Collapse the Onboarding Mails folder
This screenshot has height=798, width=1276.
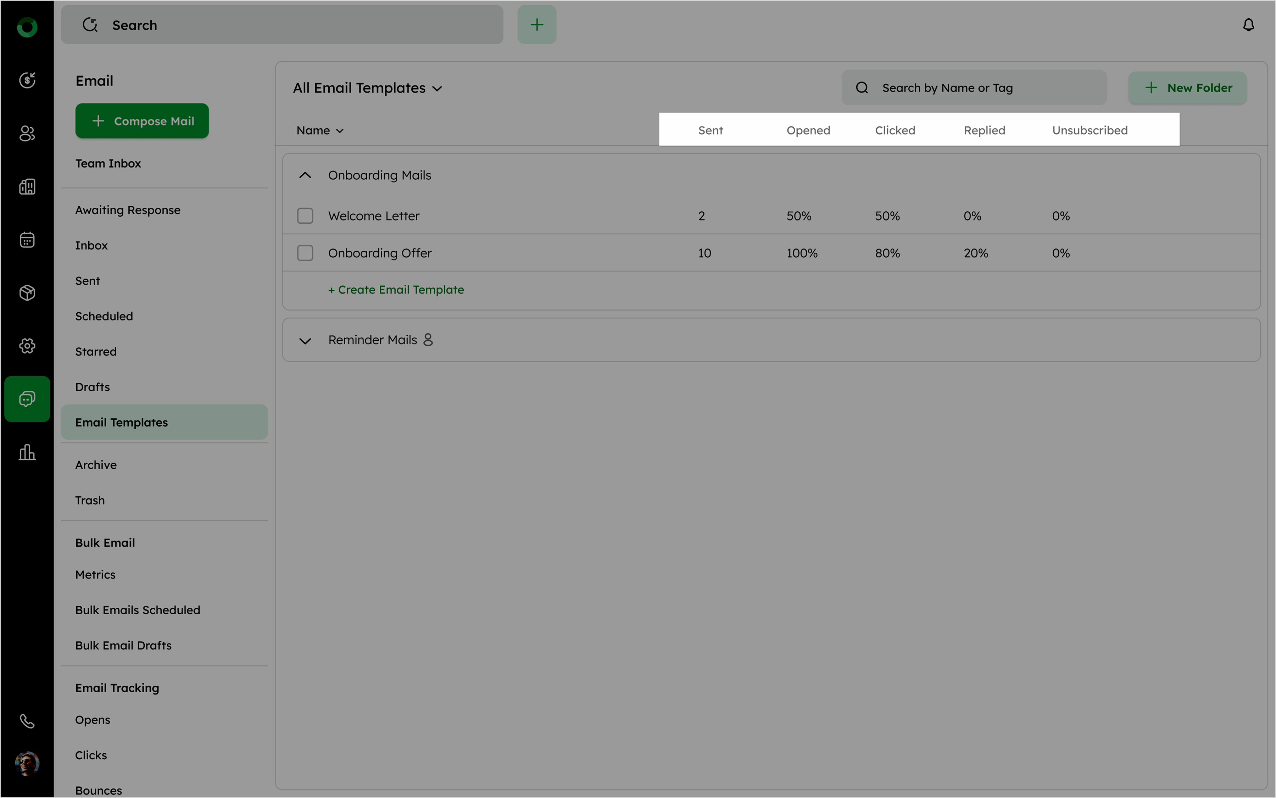tap(305, 175)
